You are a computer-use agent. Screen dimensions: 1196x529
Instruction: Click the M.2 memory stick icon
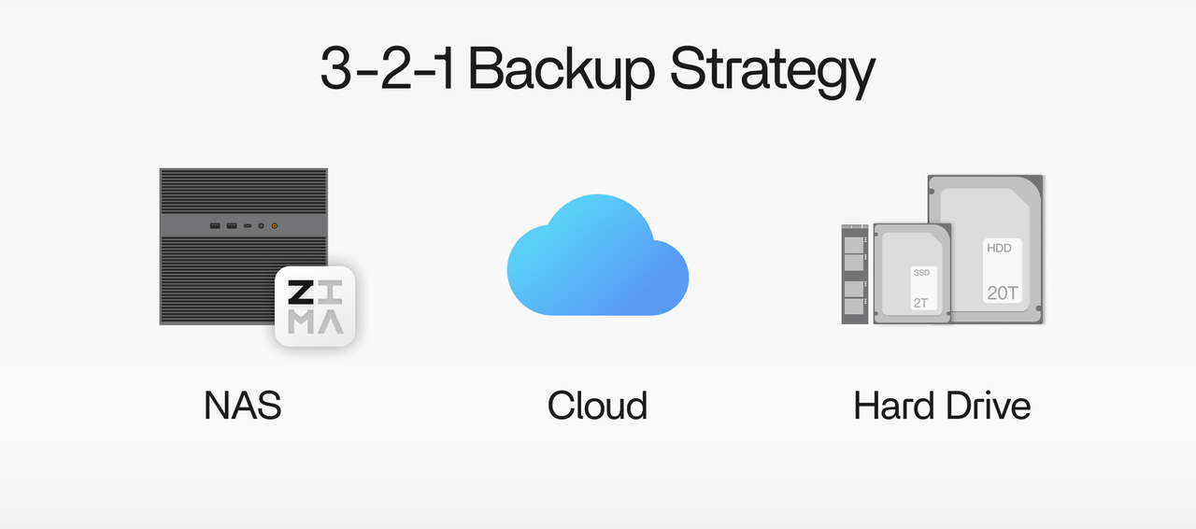(x=855, y=274)
